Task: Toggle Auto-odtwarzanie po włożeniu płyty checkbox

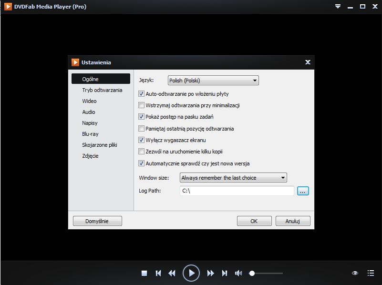Action: point(141,94)
